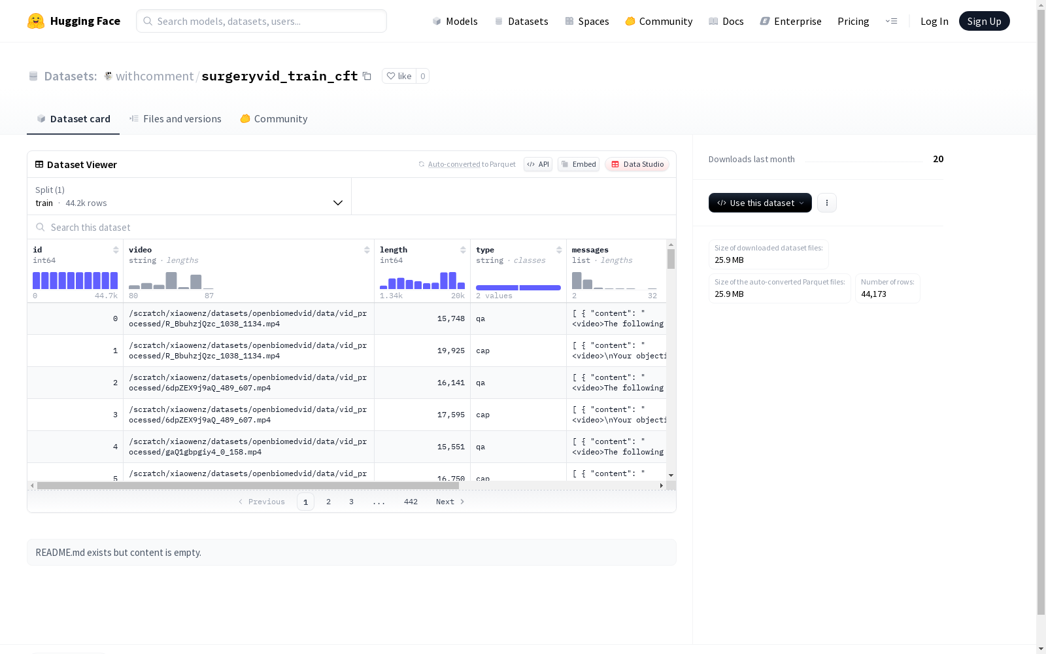Image resolution: width=1046 pixels, height=654 pixels.
Task: Click the withcomment user avatar
Action: [109, 76]
